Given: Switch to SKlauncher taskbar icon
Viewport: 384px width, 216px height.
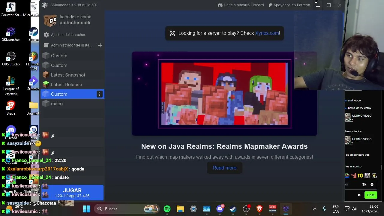Looking at the screenshot, I should 286,209.
